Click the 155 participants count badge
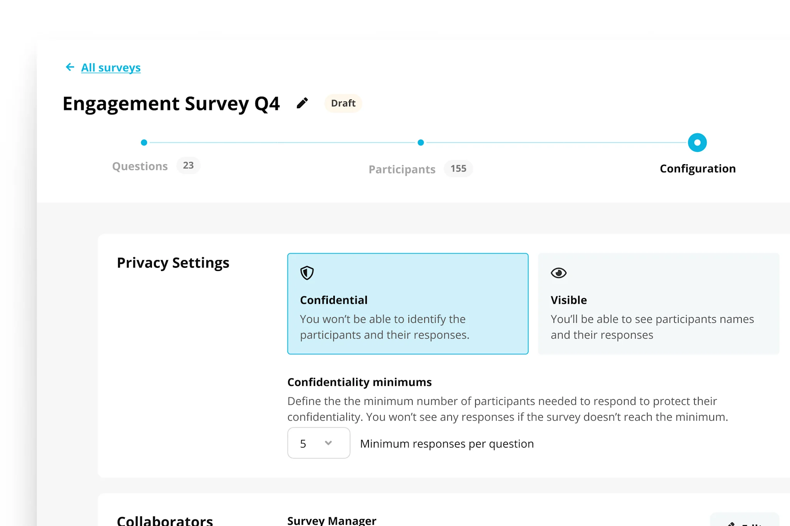This screenshot has width=790, height=526. [458, 169]
